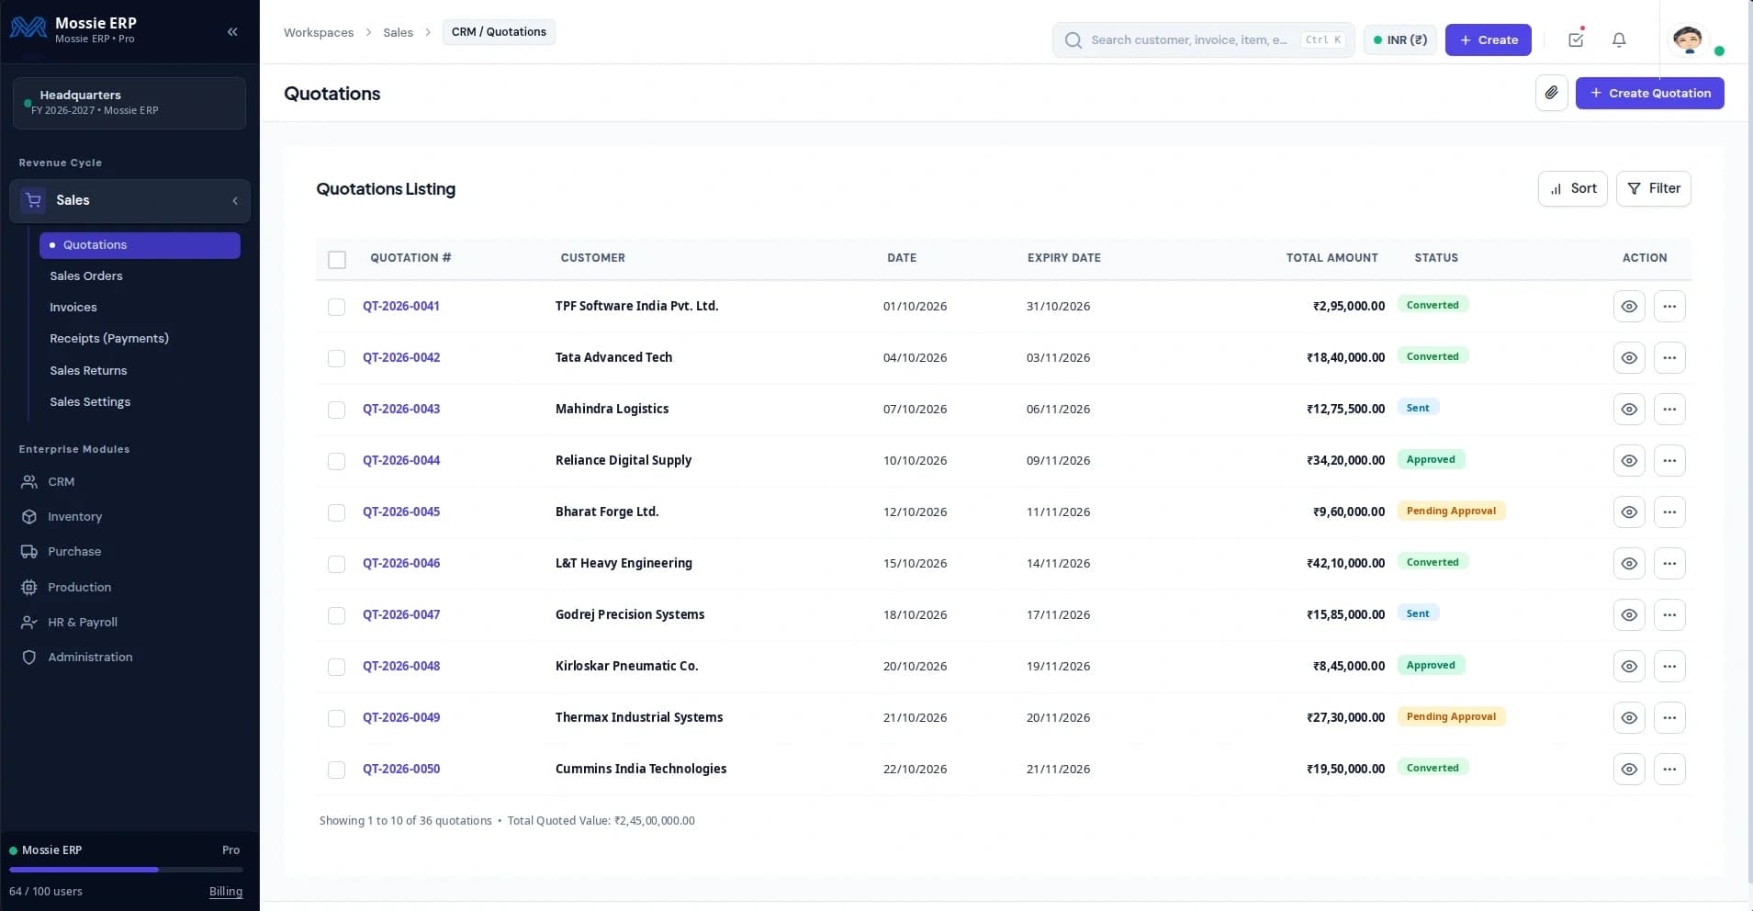This screenshot has height=911, width=1753.
Task: Open the Filter options
Action: [1653, 188]
